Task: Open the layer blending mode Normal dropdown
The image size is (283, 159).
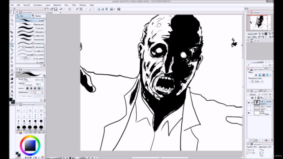Action: [253, 95]
